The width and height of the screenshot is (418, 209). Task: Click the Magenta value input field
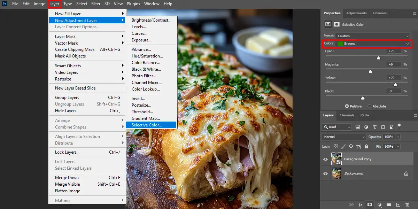[x=394, y=64]
